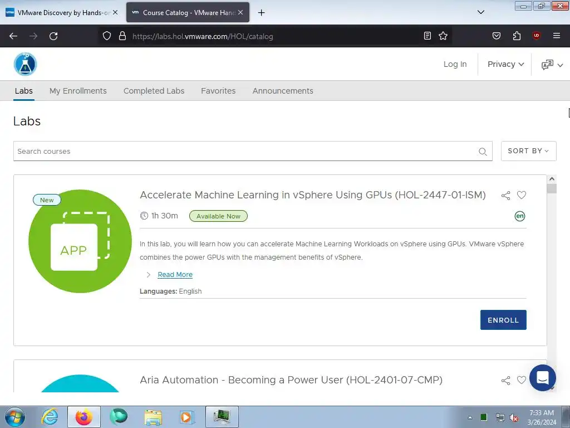Click the uBlock Origin extension icon

(x=536, y=36)
